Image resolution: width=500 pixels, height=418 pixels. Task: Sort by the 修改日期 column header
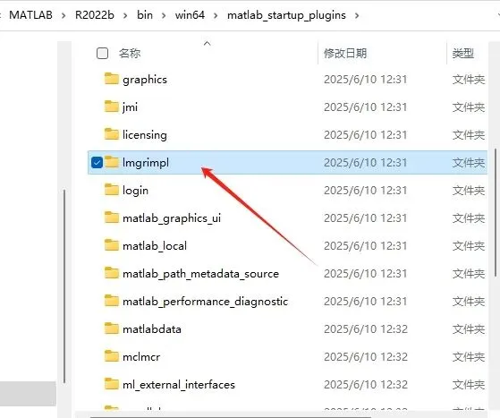pos(345,54)
